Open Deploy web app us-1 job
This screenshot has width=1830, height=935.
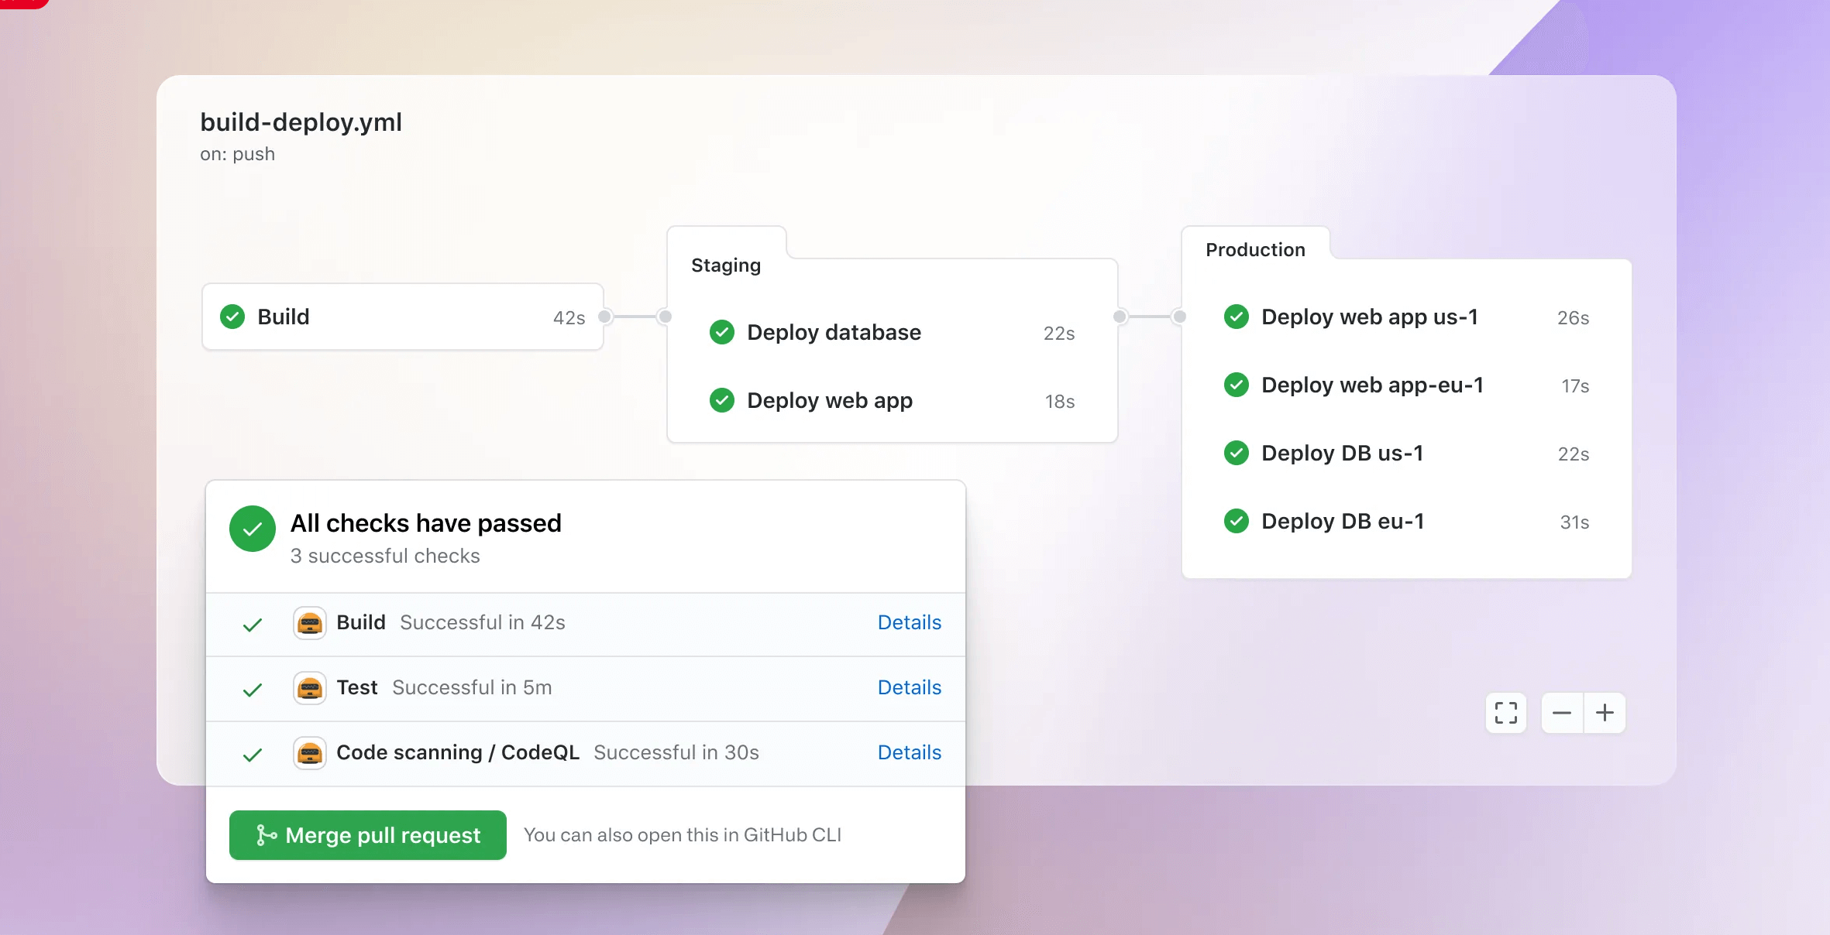tap(1369, 317)
